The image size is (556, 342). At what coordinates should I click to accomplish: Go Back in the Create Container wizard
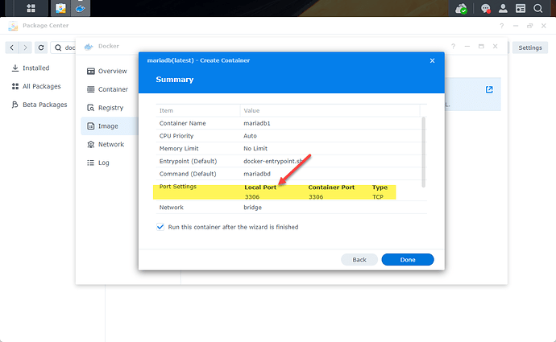[x=359, y=259]
